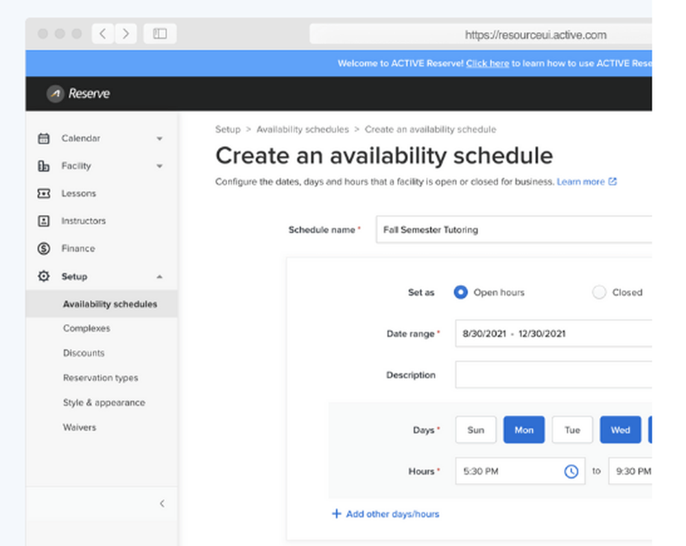Click the browser URL address bar
The width and height of the screenshot is (686, 546).
click(x=481, y=34)
